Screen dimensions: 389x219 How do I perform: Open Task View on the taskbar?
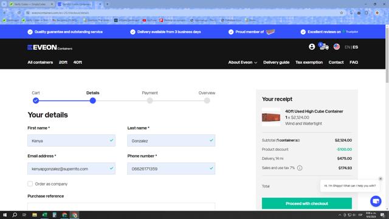click(24, 215)
